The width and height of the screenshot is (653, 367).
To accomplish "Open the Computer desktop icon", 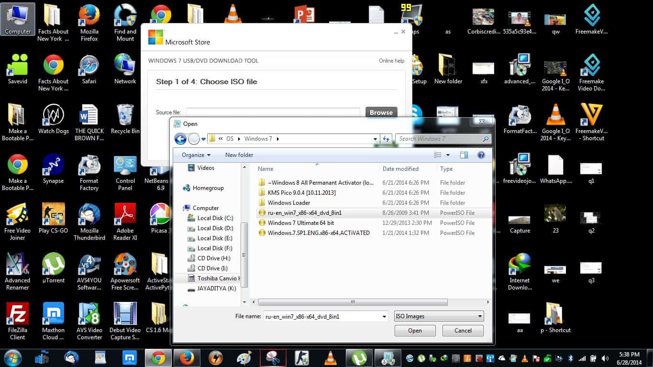I will pyautogui.click(x=18, y=20).
